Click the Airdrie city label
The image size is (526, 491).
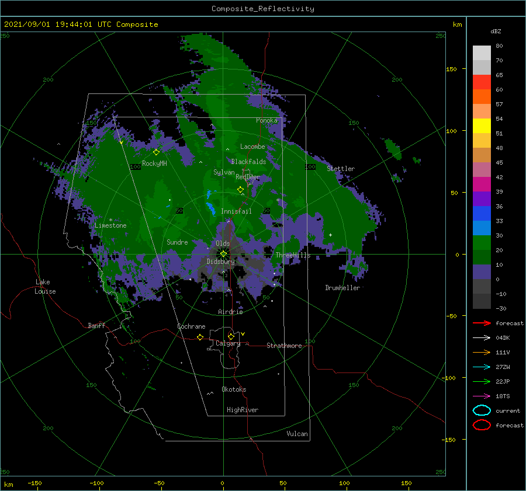coord(230,312)
